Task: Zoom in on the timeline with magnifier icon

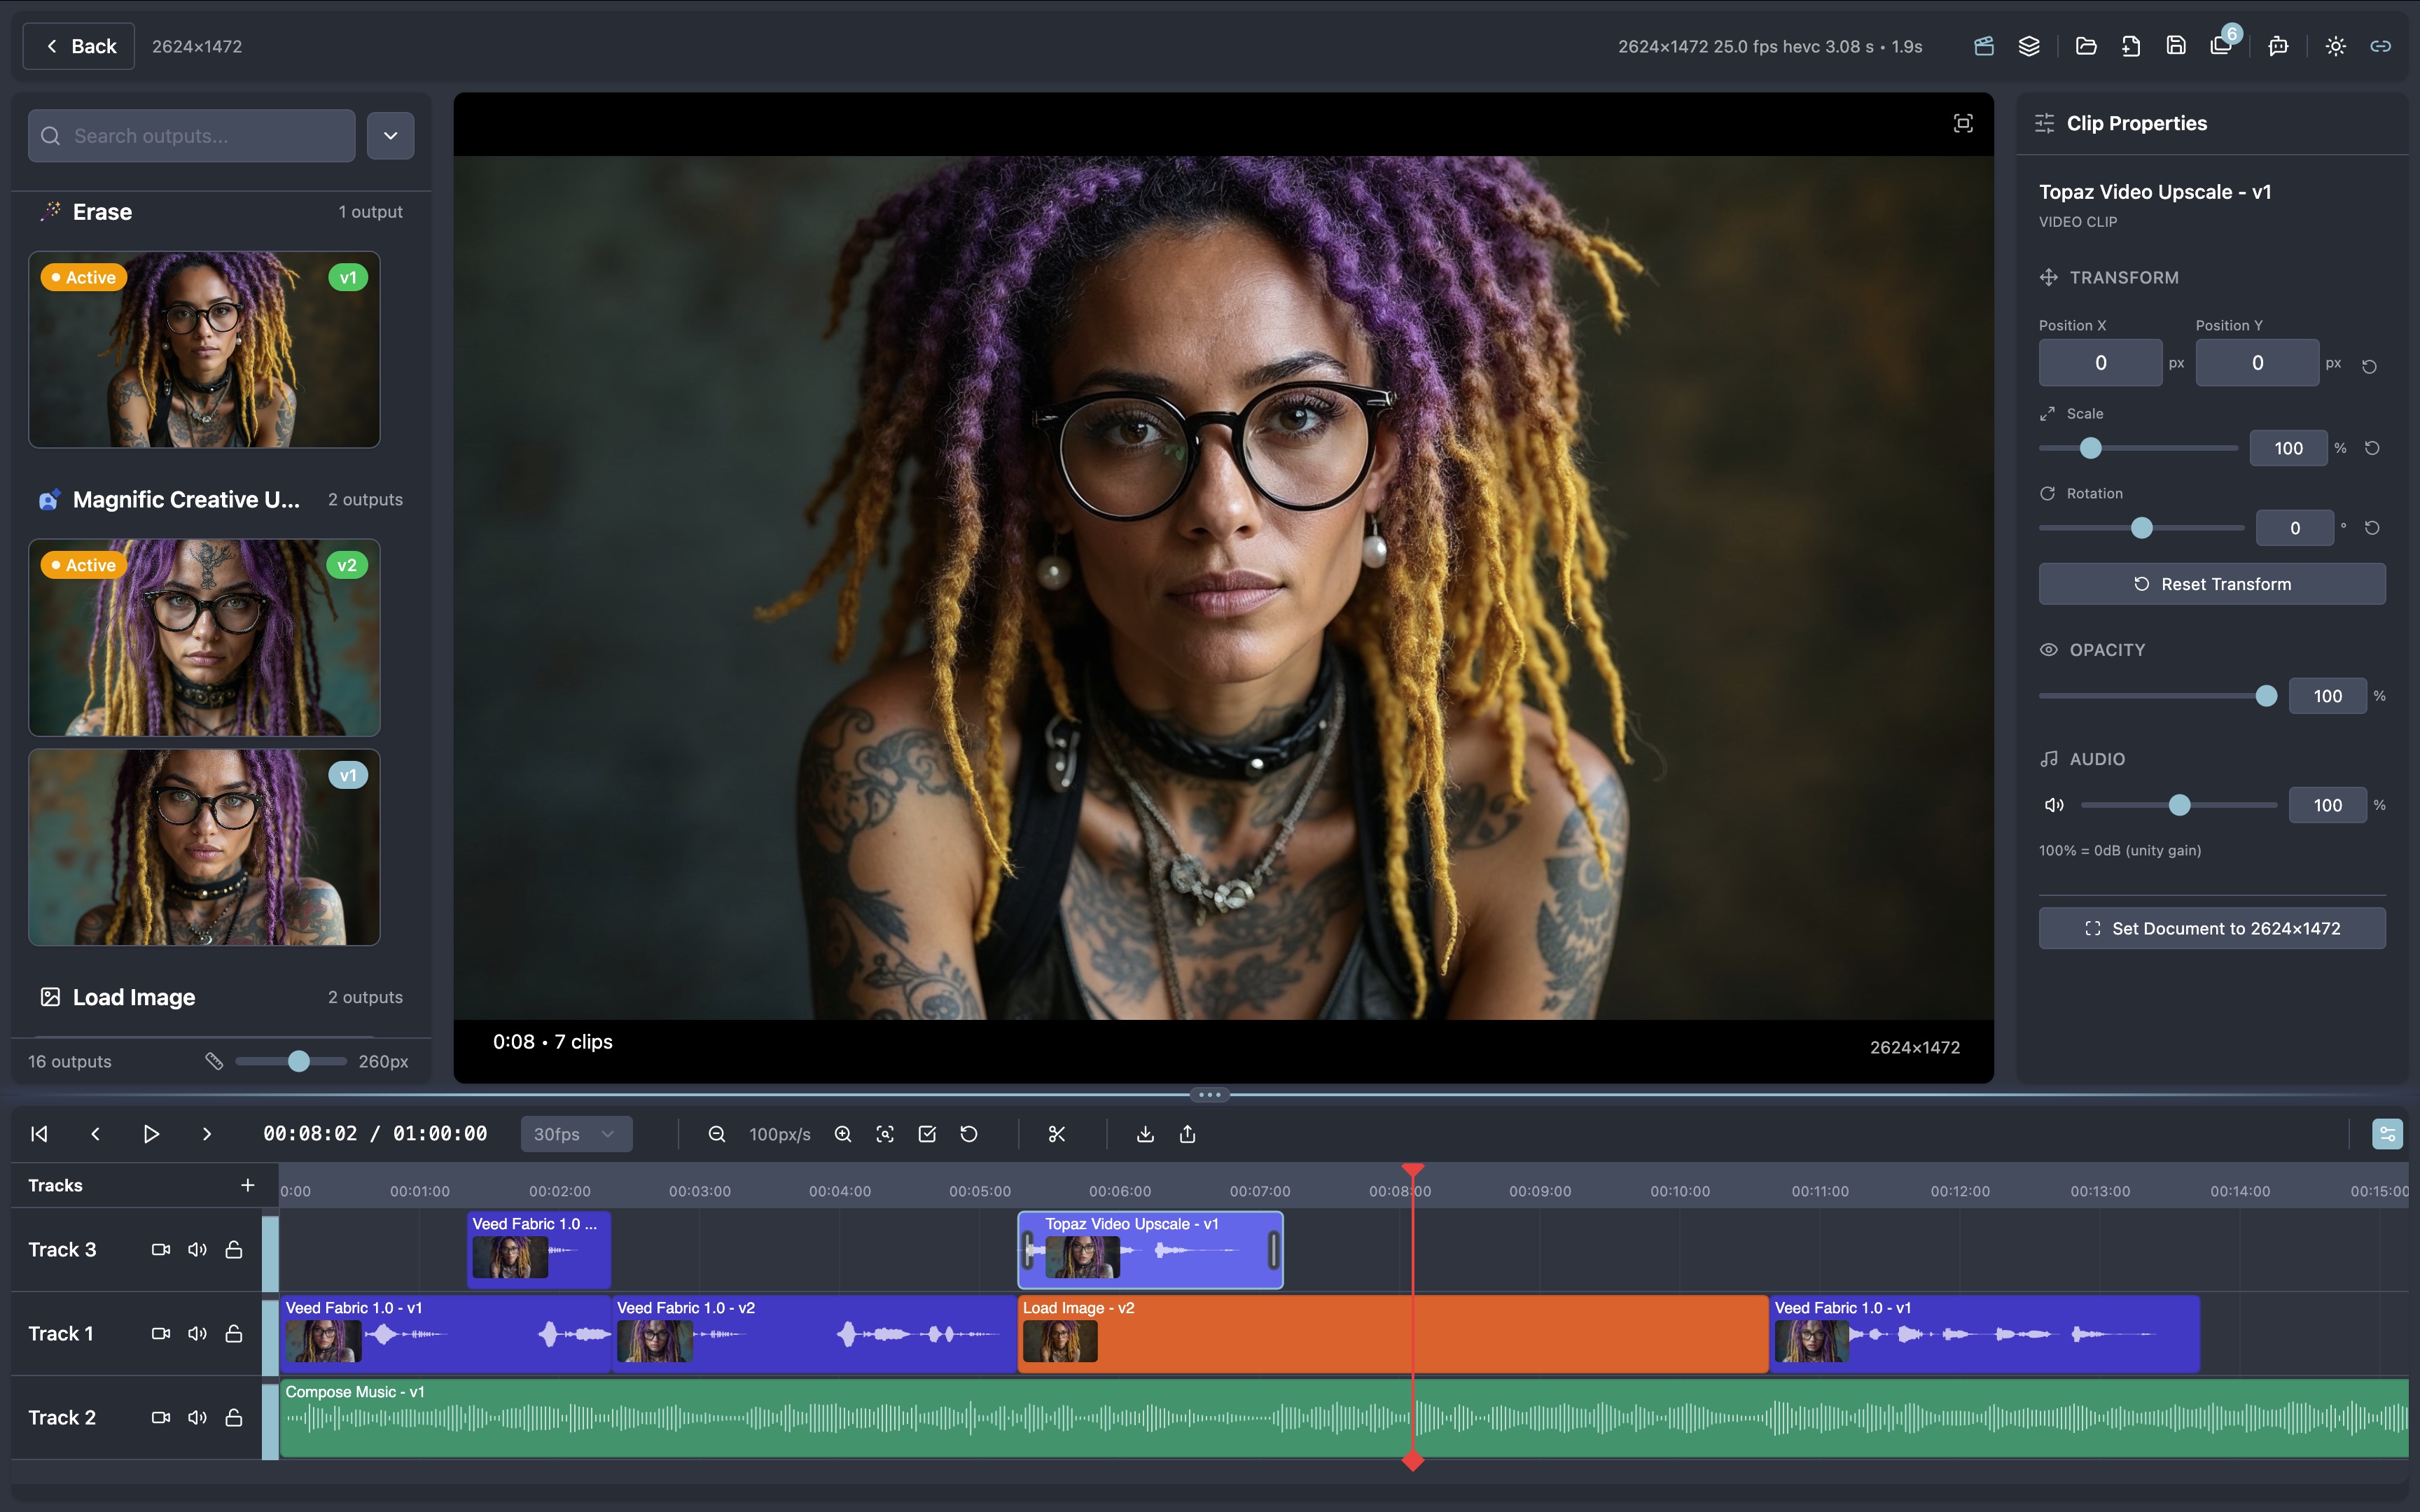Action: click(x=843, y=1134)
